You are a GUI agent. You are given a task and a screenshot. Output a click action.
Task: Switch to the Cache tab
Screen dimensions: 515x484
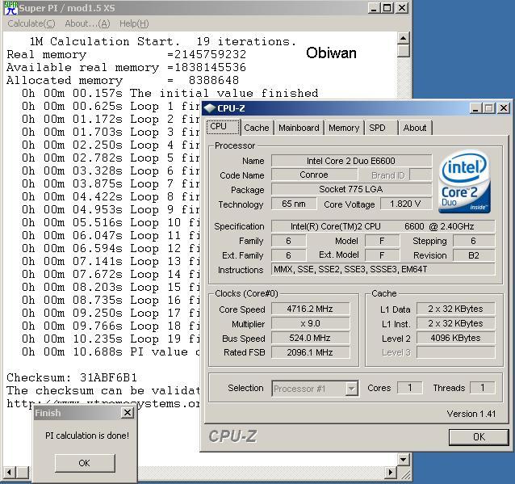click(256, 128)
